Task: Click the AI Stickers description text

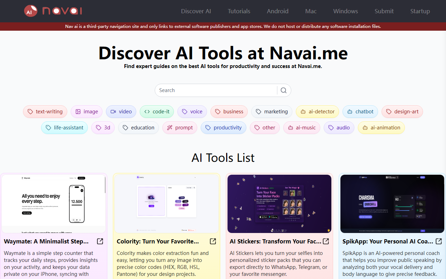Action: pos(279,264)
